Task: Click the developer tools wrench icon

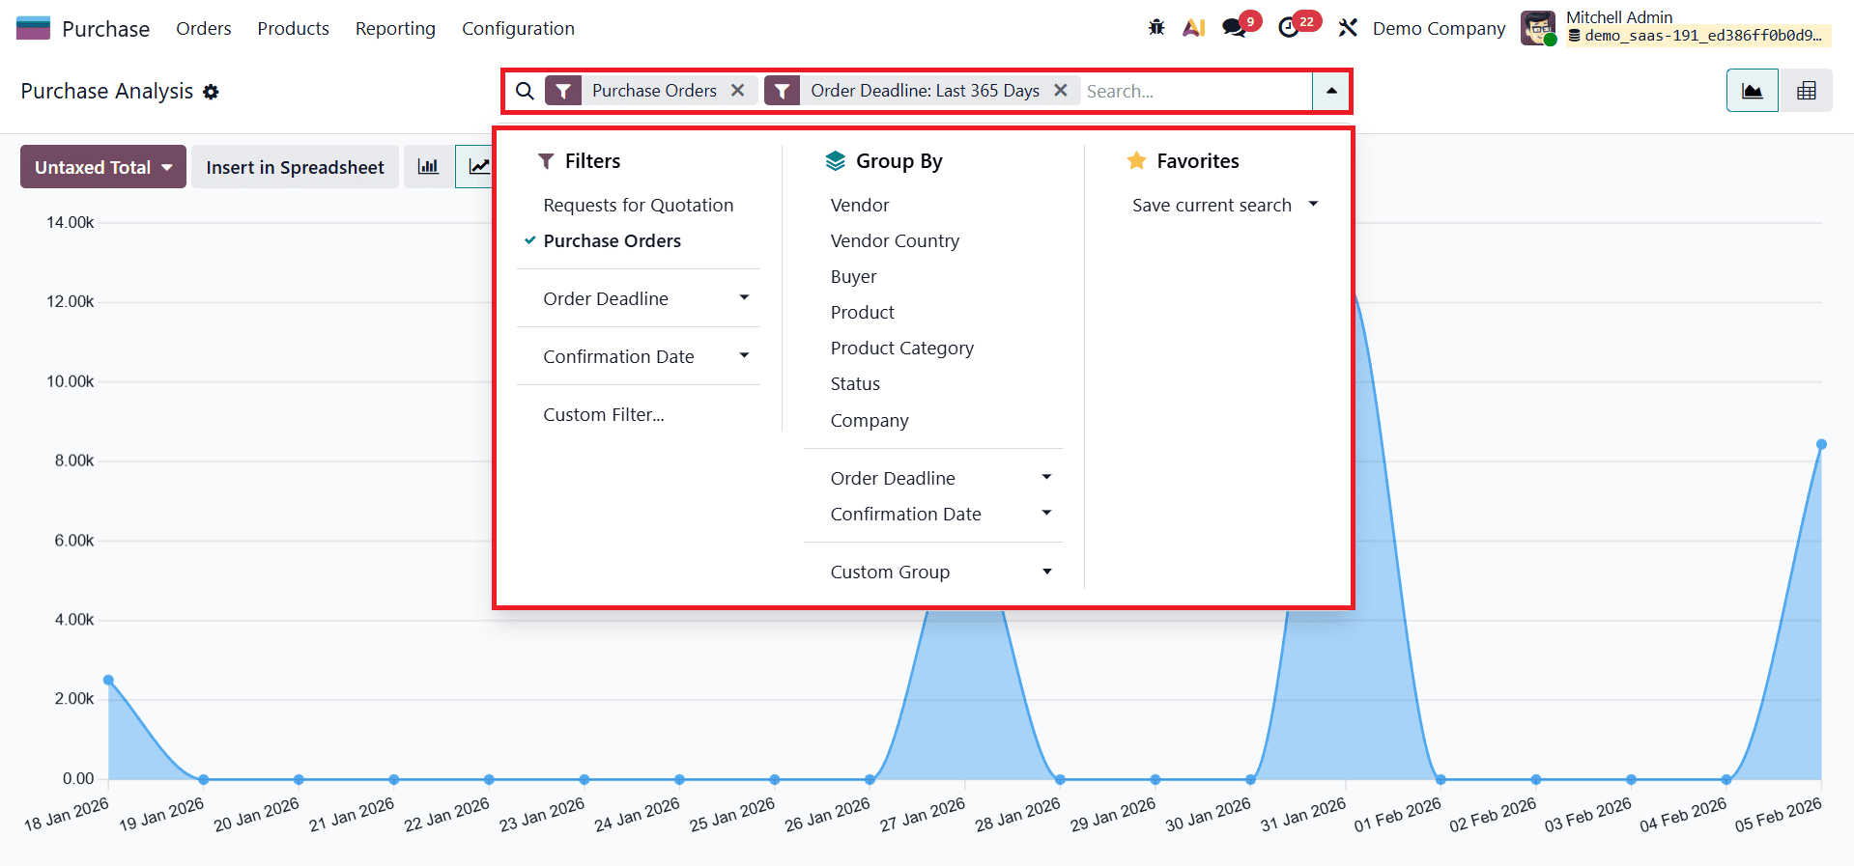Action: tap(1348, 28)
